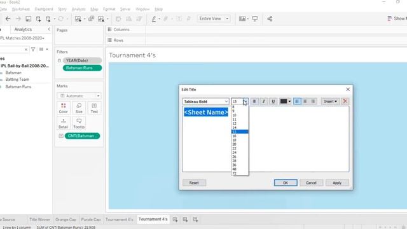Collapse the side pane with chevron

point(49,29)
